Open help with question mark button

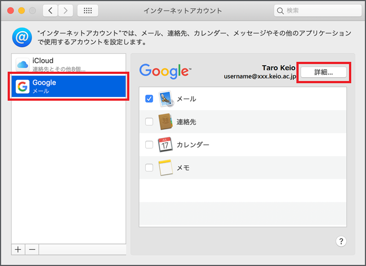[341, 241]
